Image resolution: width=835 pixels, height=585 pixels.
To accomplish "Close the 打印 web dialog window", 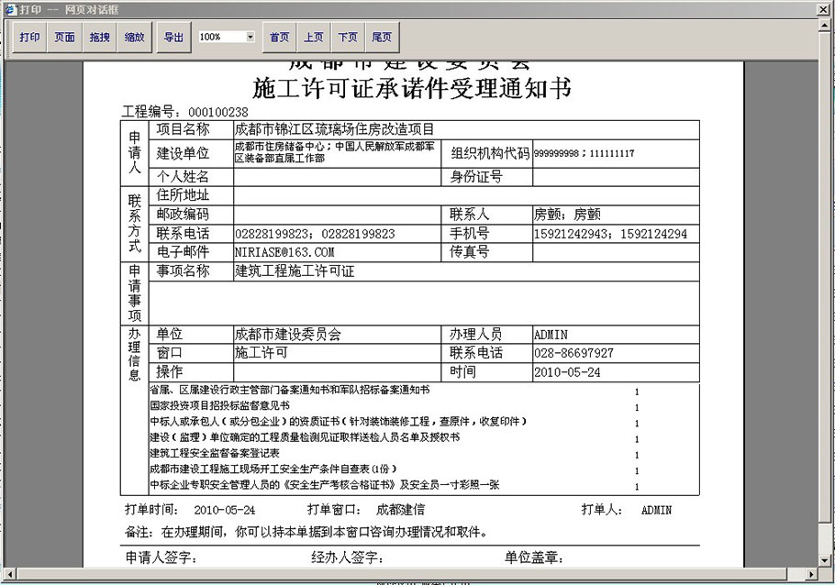I will click(x=823, y=9).
